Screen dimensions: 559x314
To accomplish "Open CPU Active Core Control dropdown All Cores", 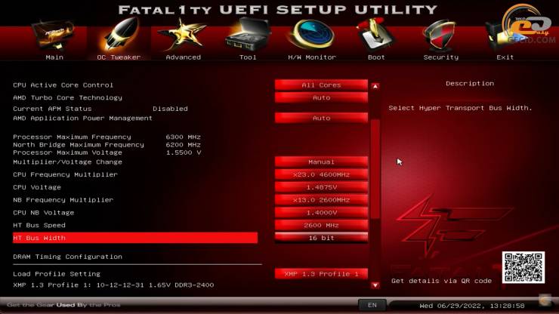I will [321, 85].
